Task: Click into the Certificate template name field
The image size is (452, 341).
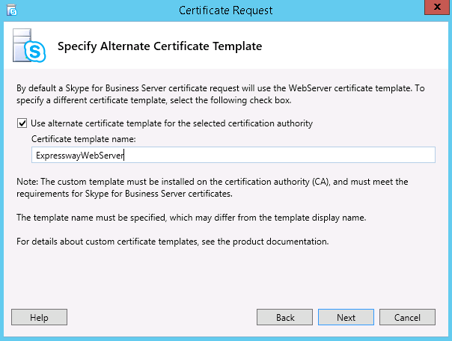Action: 233,155
